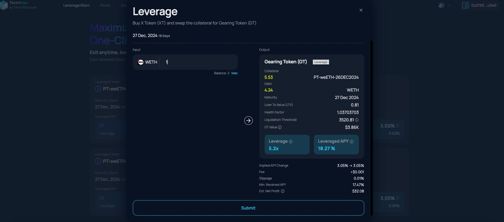Click info icon beside Leverage 5.2x
The height and width of the screenshot is (222, 504).
coord(291,142)
